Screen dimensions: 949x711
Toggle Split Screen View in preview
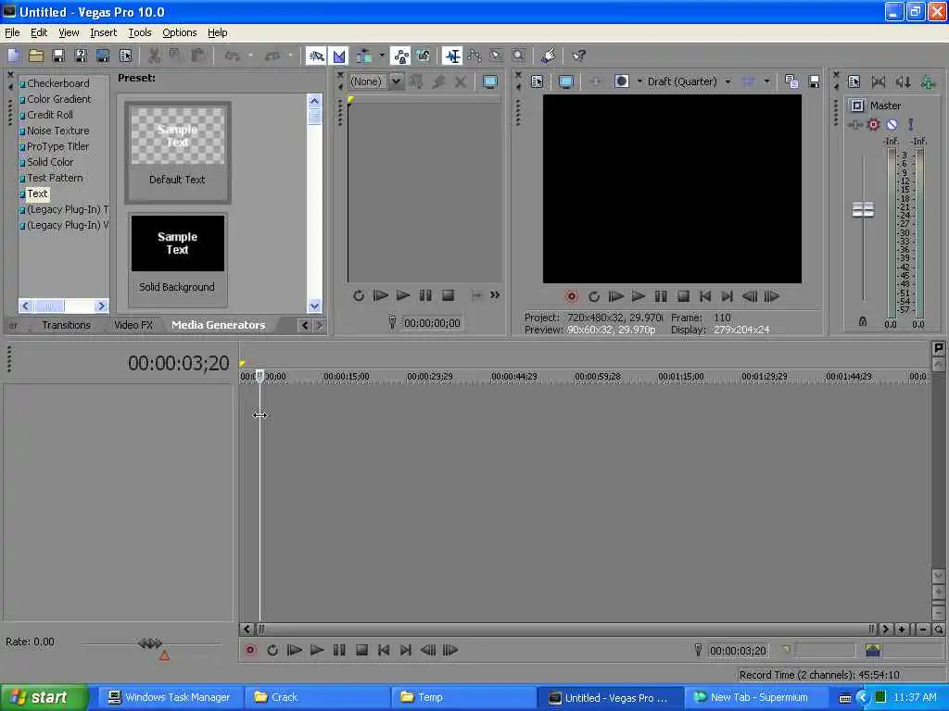pyautogui.click(x=621, y=81)
